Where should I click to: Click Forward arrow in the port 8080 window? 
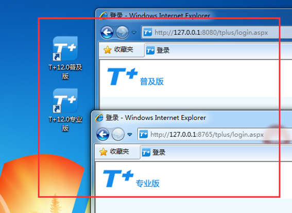click(x=122, y=32)
